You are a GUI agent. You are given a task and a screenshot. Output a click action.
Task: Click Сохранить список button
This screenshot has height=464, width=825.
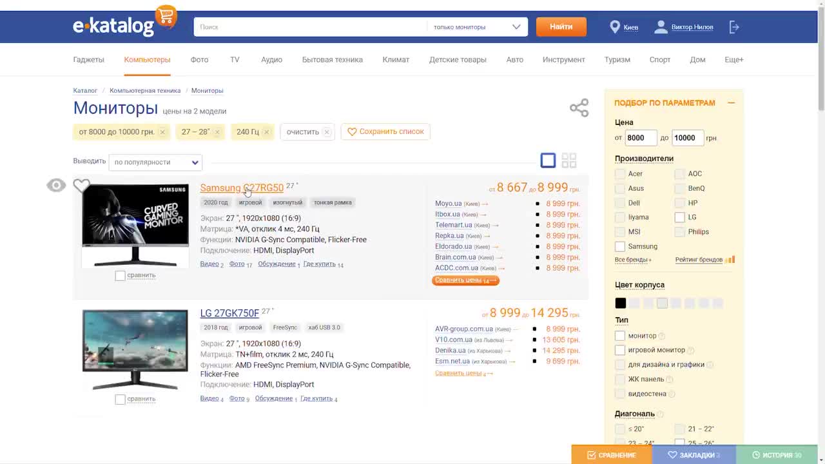(x=385, y=131)
